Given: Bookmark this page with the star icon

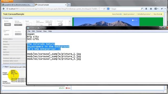Looking at the screenshot, I should pos(99,9).
